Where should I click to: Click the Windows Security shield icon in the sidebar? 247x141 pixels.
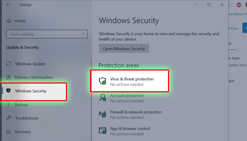click(8, 91)
